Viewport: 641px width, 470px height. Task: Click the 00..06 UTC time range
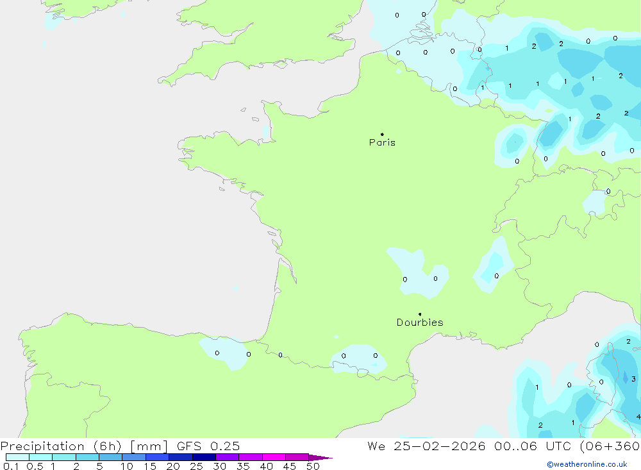point(533,446)
